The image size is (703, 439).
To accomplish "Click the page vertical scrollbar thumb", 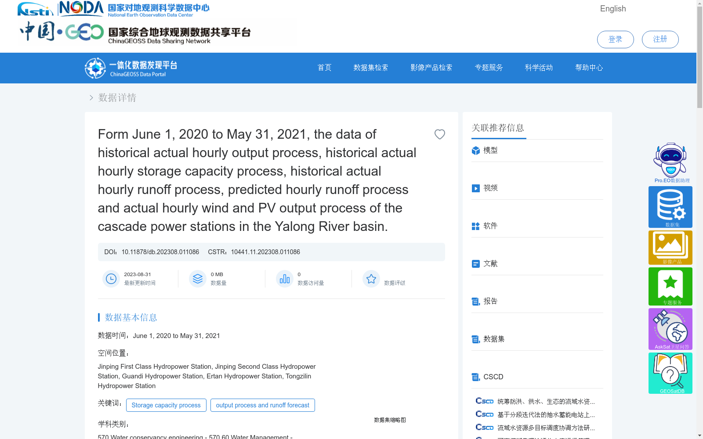I will (699, 57).
